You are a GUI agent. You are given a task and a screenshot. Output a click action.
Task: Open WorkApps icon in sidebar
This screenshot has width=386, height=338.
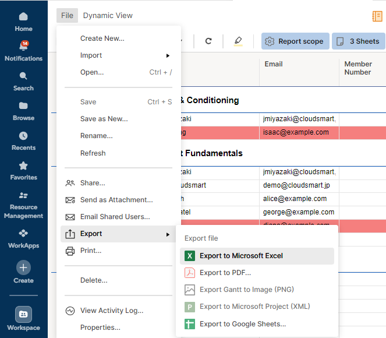point(23,233)
